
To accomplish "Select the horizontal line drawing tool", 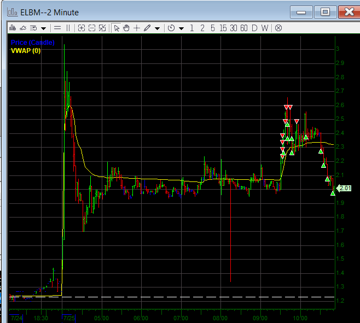I will [x=57, y=28].
